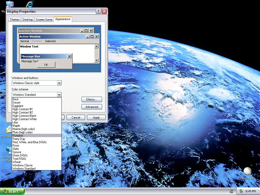Choose the Eggplant color scheme
260x195 pixels.
[37, 106]
